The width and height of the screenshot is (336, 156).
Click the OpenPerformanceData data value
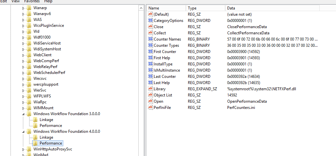pyautogui.click(x=247, y=101)
